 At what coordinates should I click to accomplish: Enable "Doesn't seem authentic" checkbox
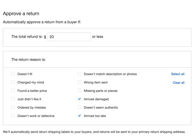coord(79,107)
